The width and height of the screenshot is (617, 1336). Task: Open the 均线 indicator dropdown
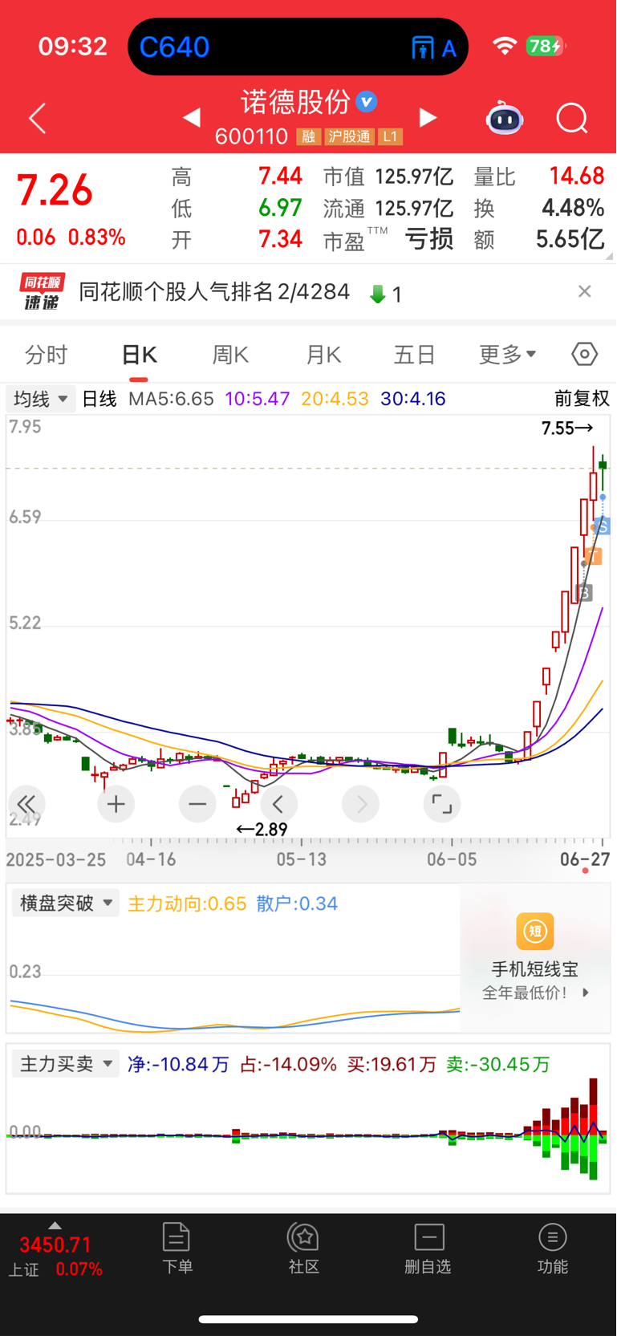pyautogui.click(x=40, y=399)
